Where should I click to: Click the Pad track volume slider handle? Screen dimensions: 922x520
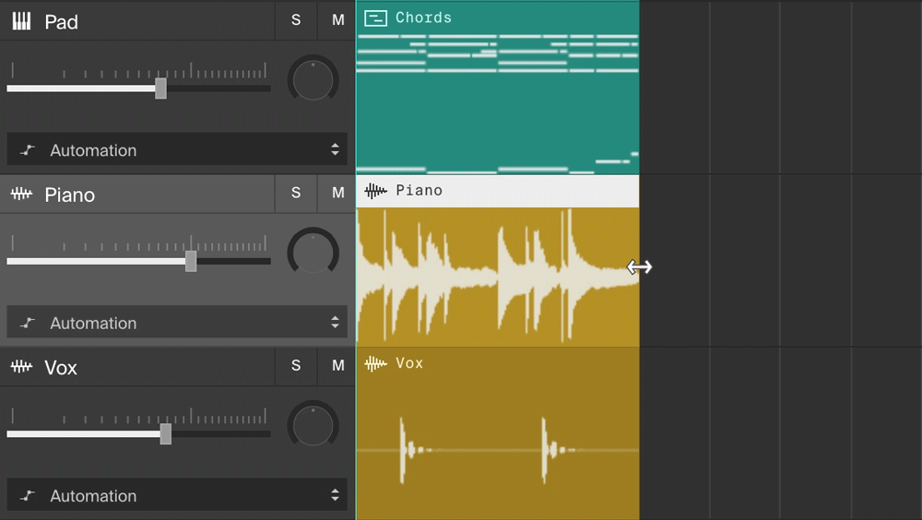coord(160,89)
